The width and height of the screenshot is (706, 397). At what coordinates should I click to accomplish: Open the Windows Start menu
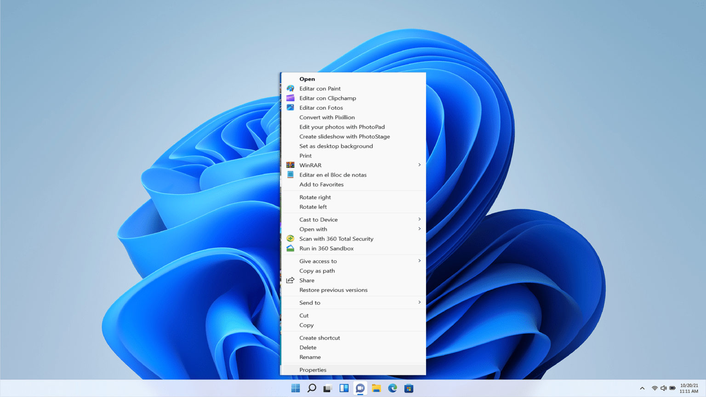point(296,388)
